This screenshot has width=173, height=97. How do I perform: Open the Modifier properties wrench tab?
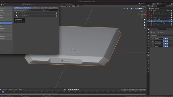[148, 55]
